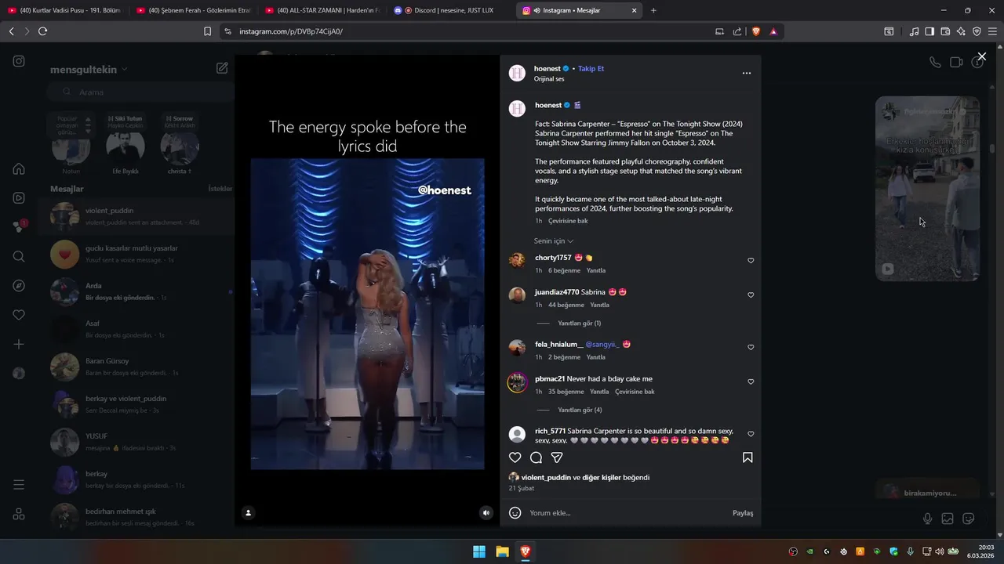
Task: Open Brave Rewards triangle icon
Action: pyautogui.click(x=773, y=31)
